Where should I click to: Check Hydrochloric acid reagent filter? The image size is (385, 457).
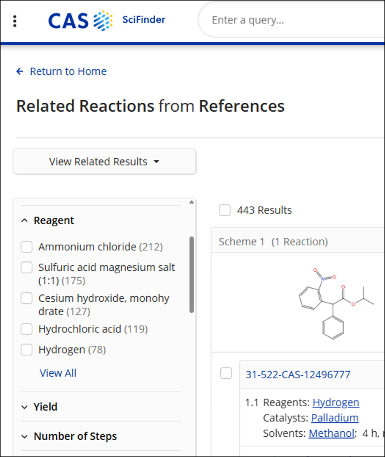tap(26, 329)
